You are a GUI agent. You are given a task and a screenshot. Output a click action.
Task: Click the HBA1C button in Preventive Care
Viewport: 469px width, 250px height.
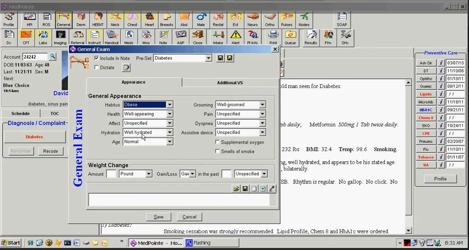click(425, 110)
